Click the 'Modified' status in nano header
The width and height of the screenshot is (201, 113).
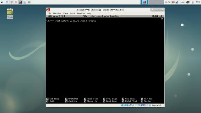(157, 16)
